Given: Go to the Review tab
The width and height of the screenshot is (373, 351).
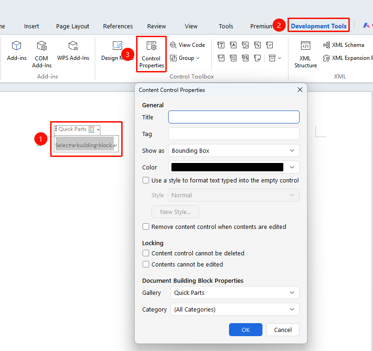Looking at the screenshot, I should pos(156,26).
